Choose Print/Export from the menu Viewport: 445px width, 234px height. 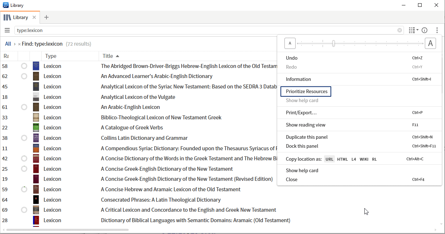coord(301,113)
